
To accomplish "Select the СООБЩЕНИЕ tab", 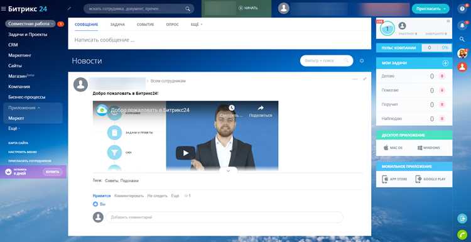I will coord(87,25).
